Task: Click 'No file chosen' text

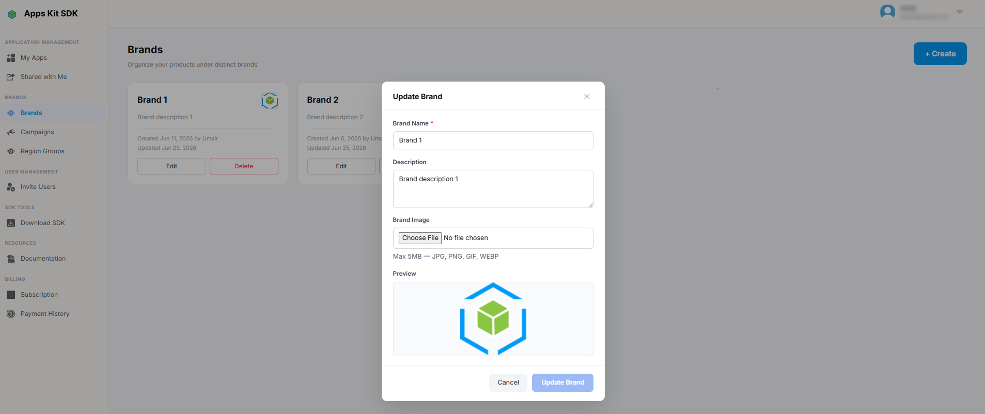Action: click(466, 238)
